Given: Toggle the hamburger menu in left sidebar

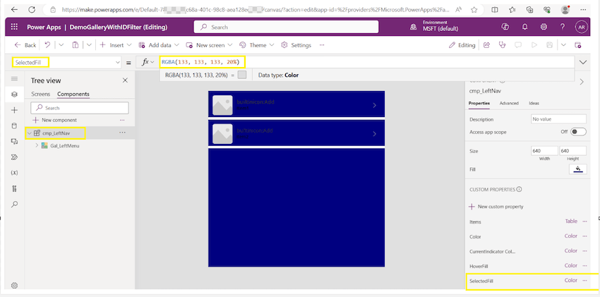Looking at the screenshot, I should 15,79.
